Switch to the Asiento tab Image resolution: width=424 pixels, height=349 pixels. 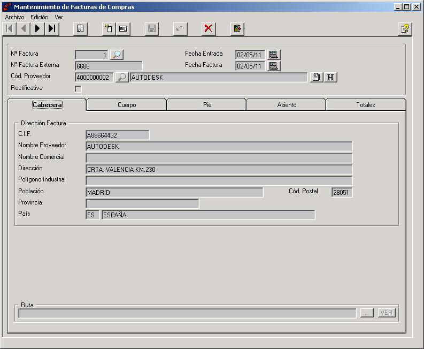point(287,105)
